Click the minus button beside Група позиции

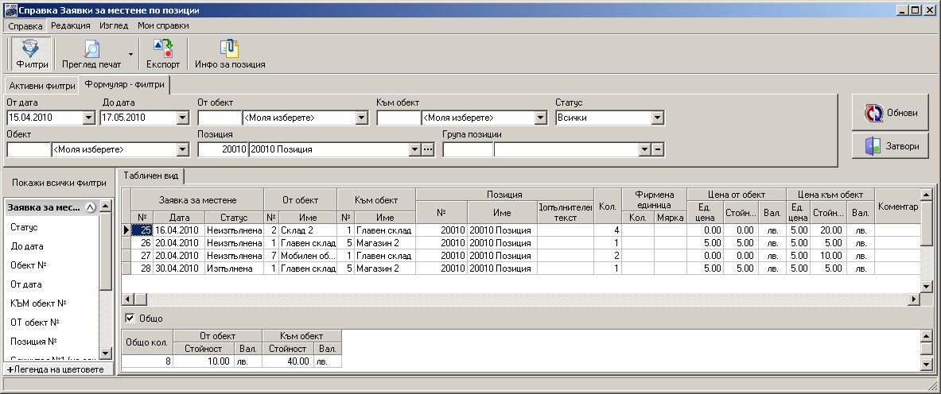[x=659, y=149]
